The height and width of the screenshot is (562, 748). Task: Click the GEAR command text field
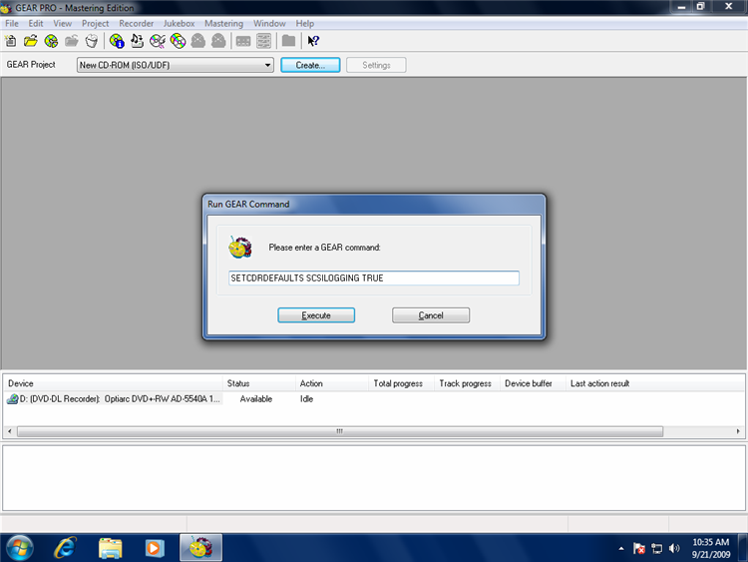374,278
